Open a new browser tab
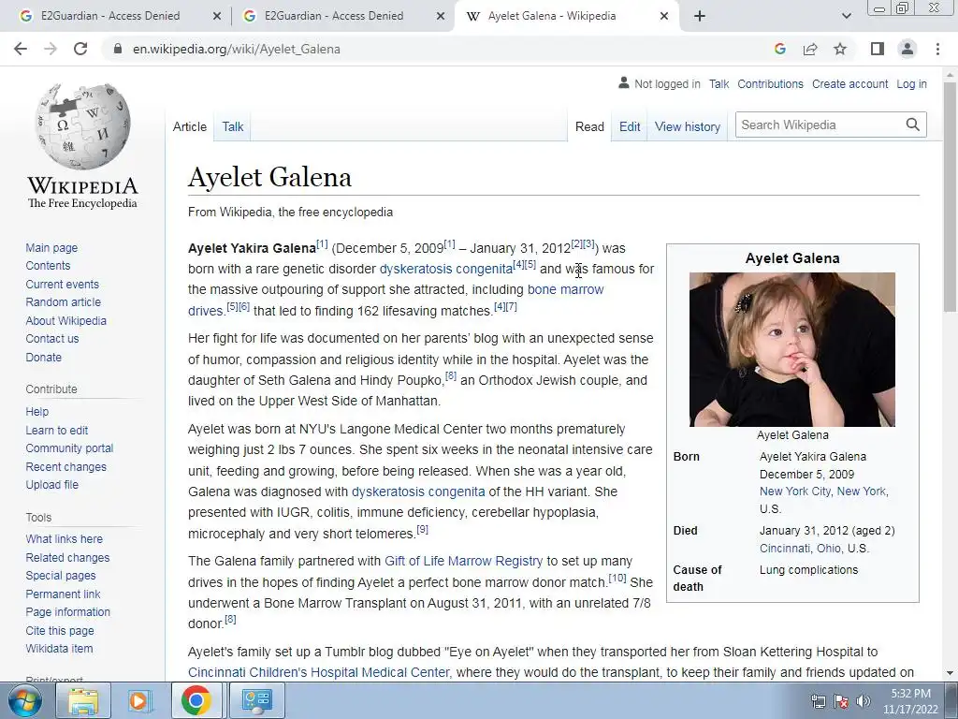The width and height of the screenshot is (958, 719). tap(700, 17)
